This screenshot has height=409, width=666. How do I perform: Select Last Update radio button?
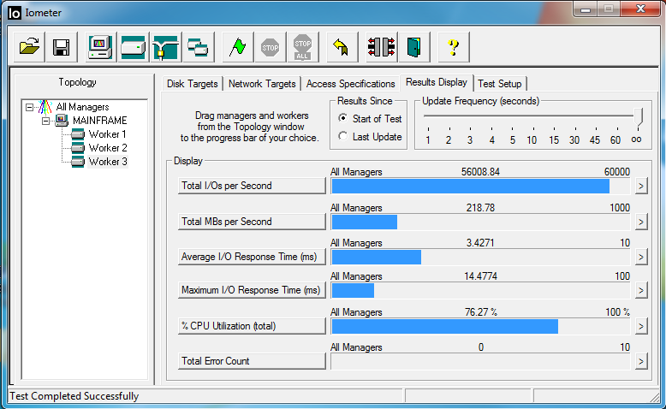[x=342, y=136]
